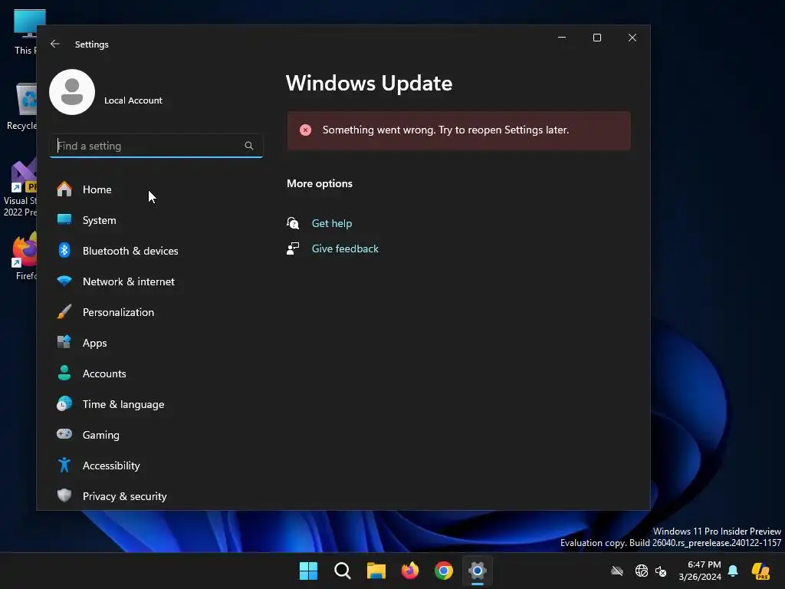Close the Settings window
This screenshot has width=785, height=589.
632,38
